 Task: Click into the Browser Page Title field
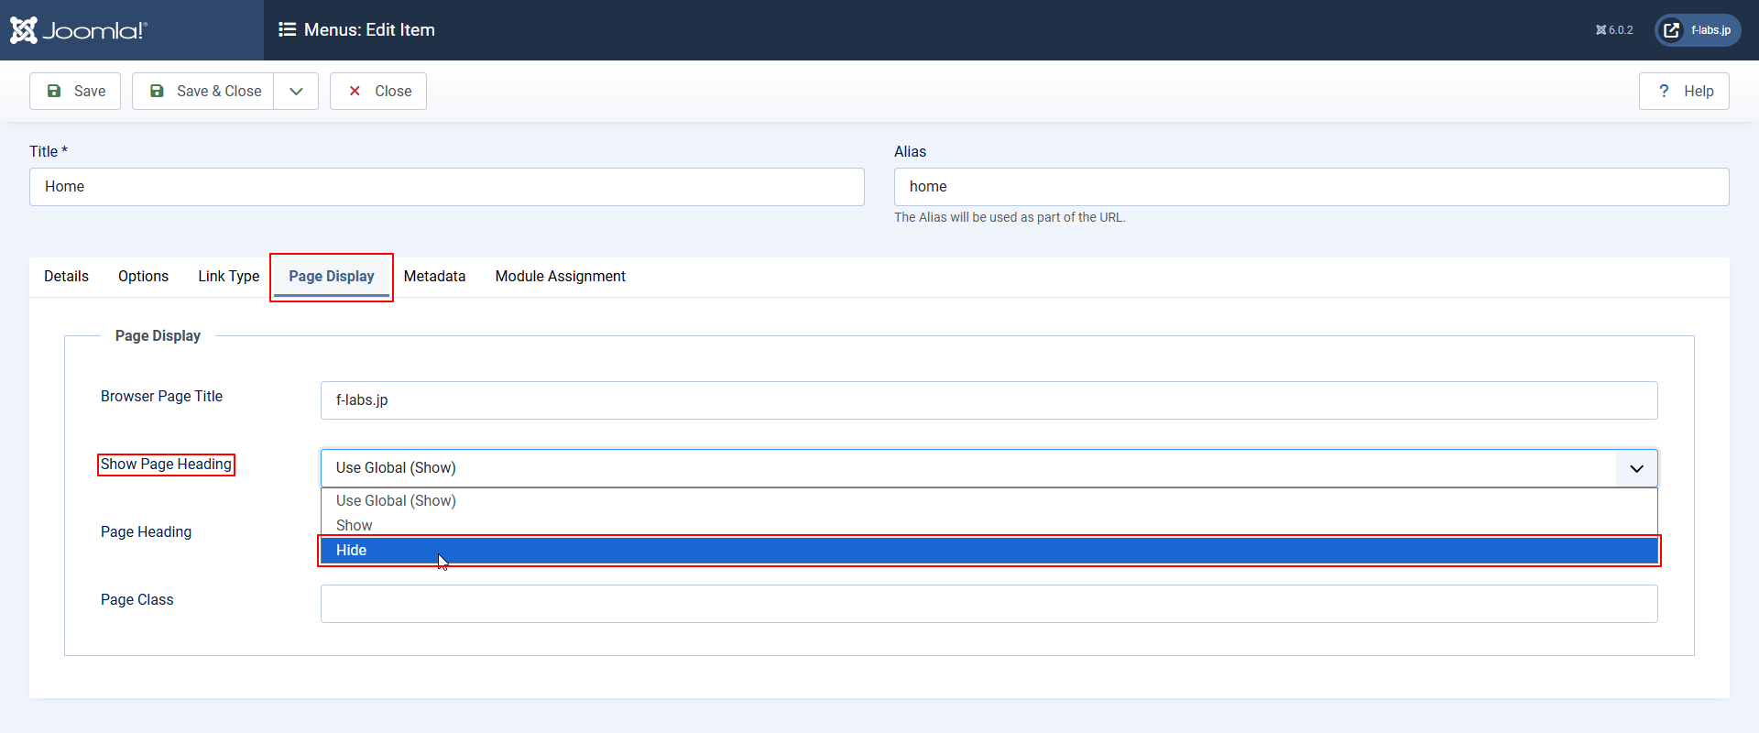click(x=988, y=400)
